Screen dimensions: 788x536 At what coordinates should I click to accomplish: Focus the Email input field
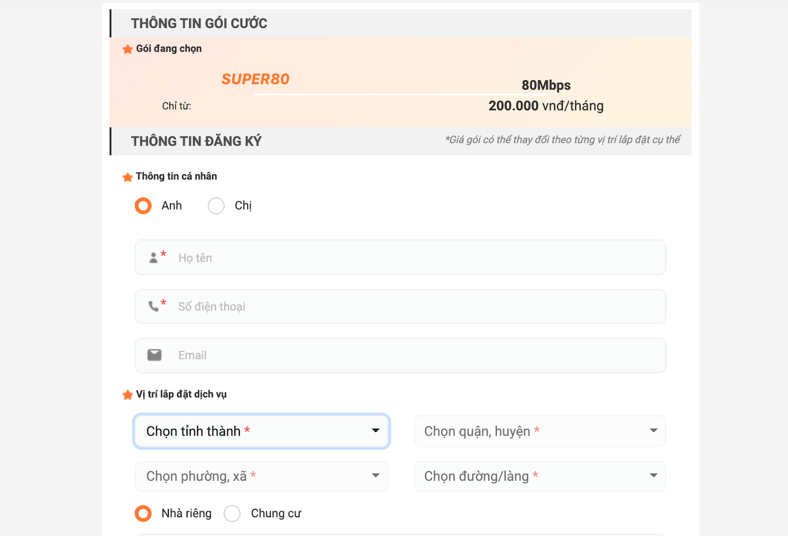(x=400, y=355)
